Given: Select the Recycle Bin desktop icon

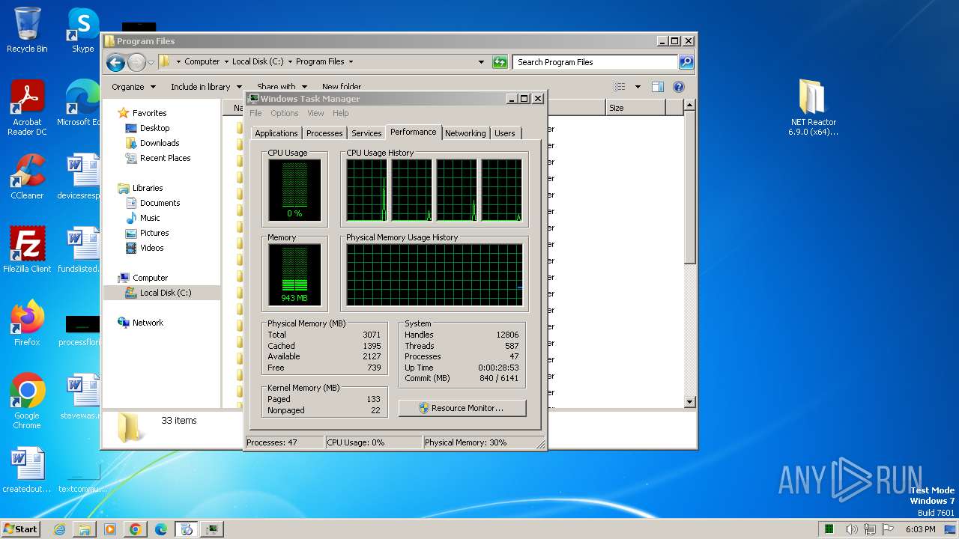Looking at the screenshot, I should (27, 30).
